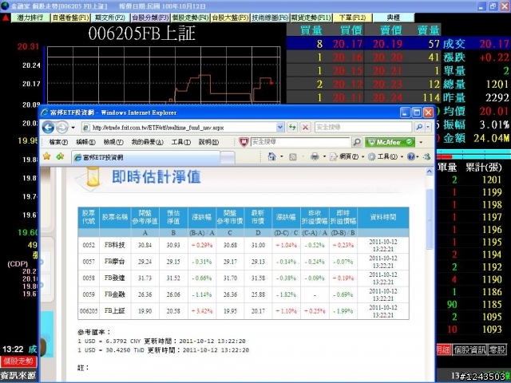Click the 006205 FB上証 row in the NAV table
The width and height of the screenshot is (511, 383).
[244, 311]
